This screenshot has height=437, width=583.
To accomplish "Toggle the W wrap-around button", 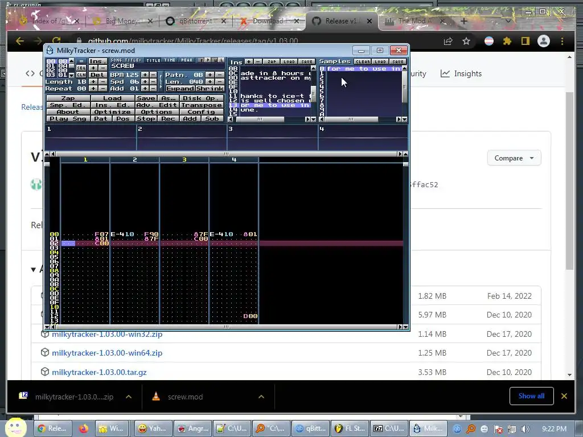I will point(215,60).
